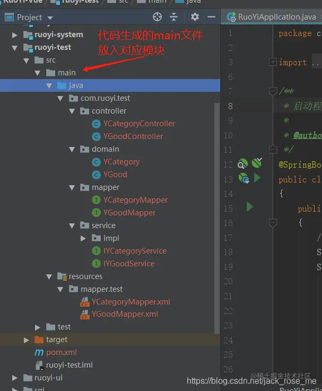Click the Spring class gutter icon on line 13
Screen dimensions: 322x391
click(x=243, y=178)
